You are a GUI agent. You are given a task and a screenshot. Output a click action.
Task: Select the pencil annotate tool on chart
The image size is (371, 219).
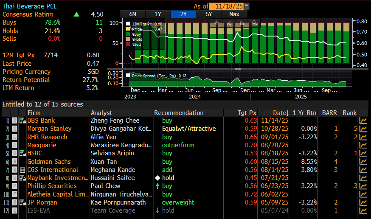click(229, 23)
